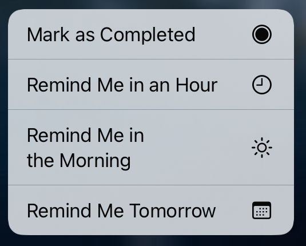Viewport: 306px width, 246px height.
Task: Select Mark as Completed
Action: pyautogui.click(x=151, y=34)
